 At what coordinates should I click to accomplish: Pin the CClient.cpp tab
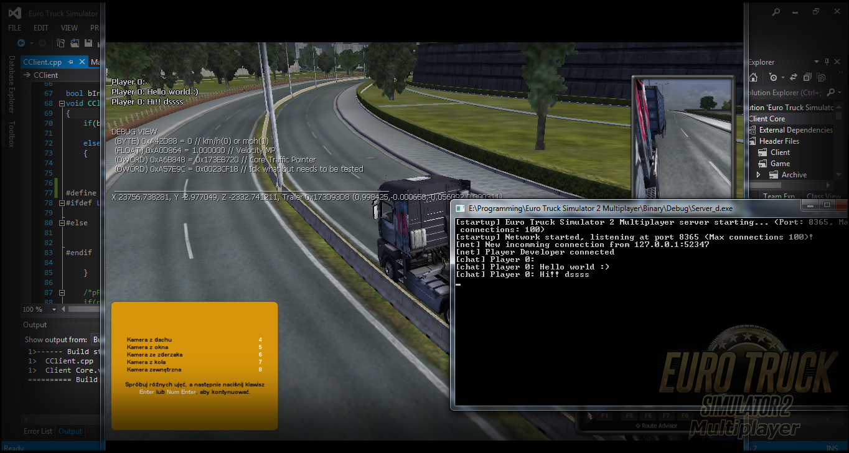tap(71, 62)
